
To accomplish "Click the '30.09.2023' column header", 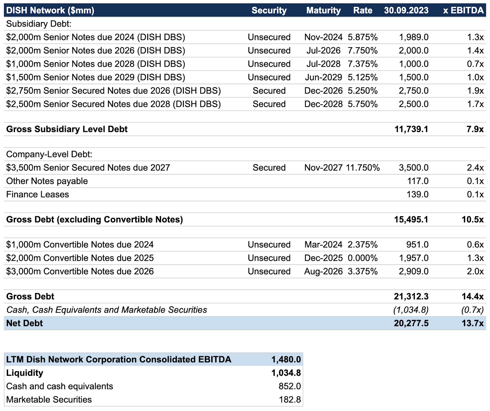I will click(406, 10).
